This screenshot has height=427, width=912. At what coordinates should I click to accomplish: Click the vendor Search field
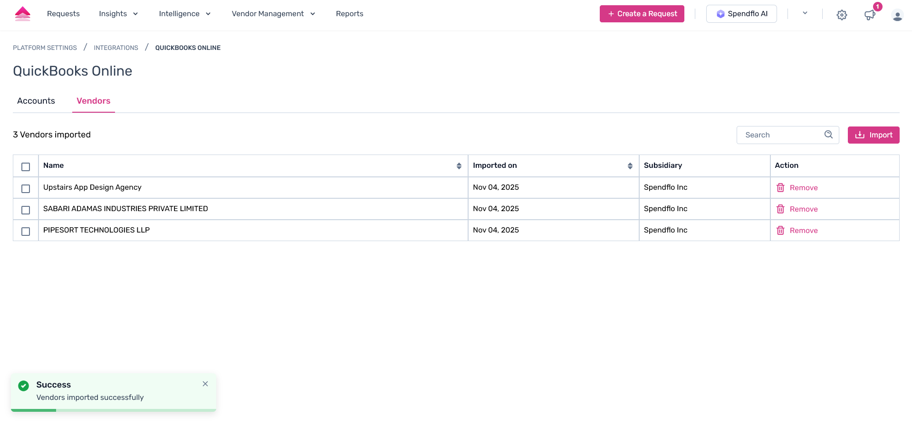[787, 135]
